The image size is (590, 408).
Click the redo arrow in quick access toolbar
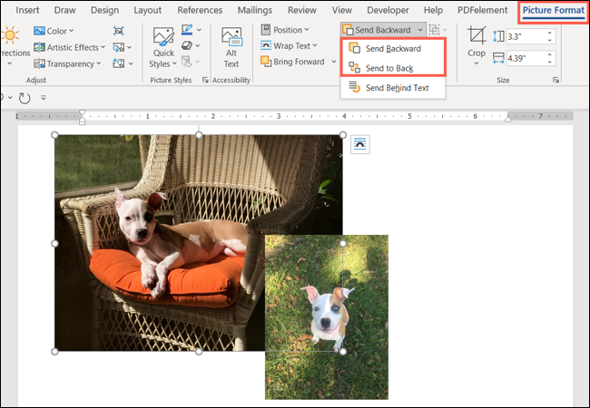coord(24,96)
